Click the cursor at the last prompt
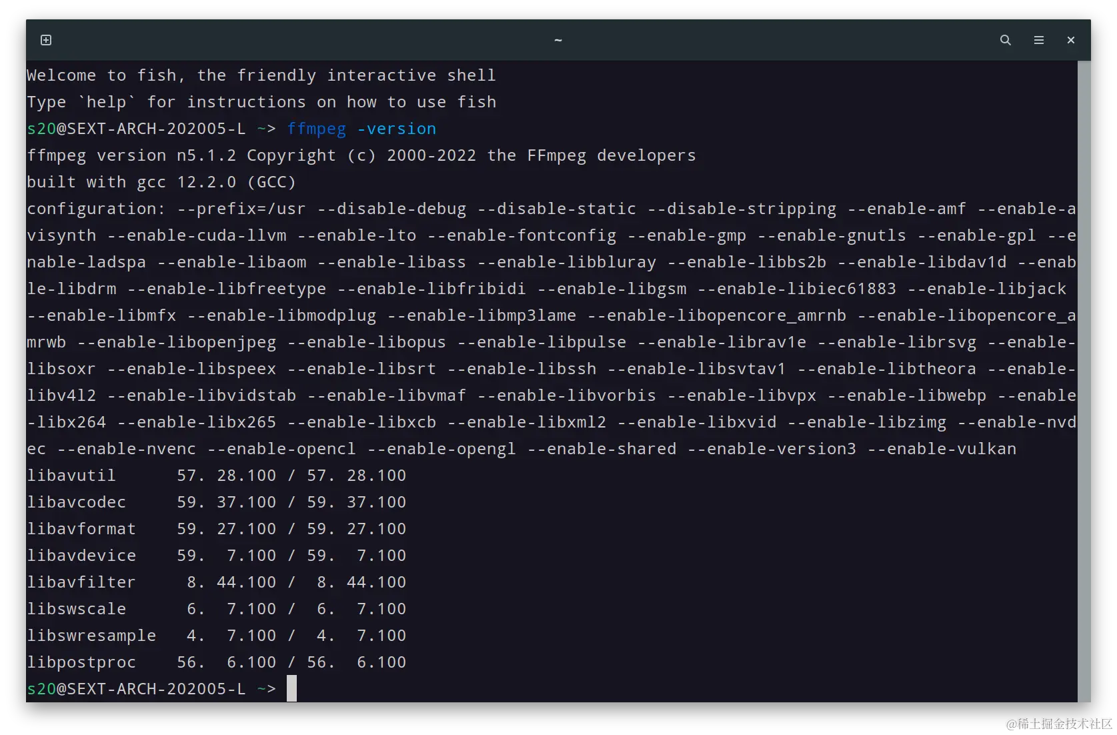Screen dimensions: 1117x735 click(291, 688)
